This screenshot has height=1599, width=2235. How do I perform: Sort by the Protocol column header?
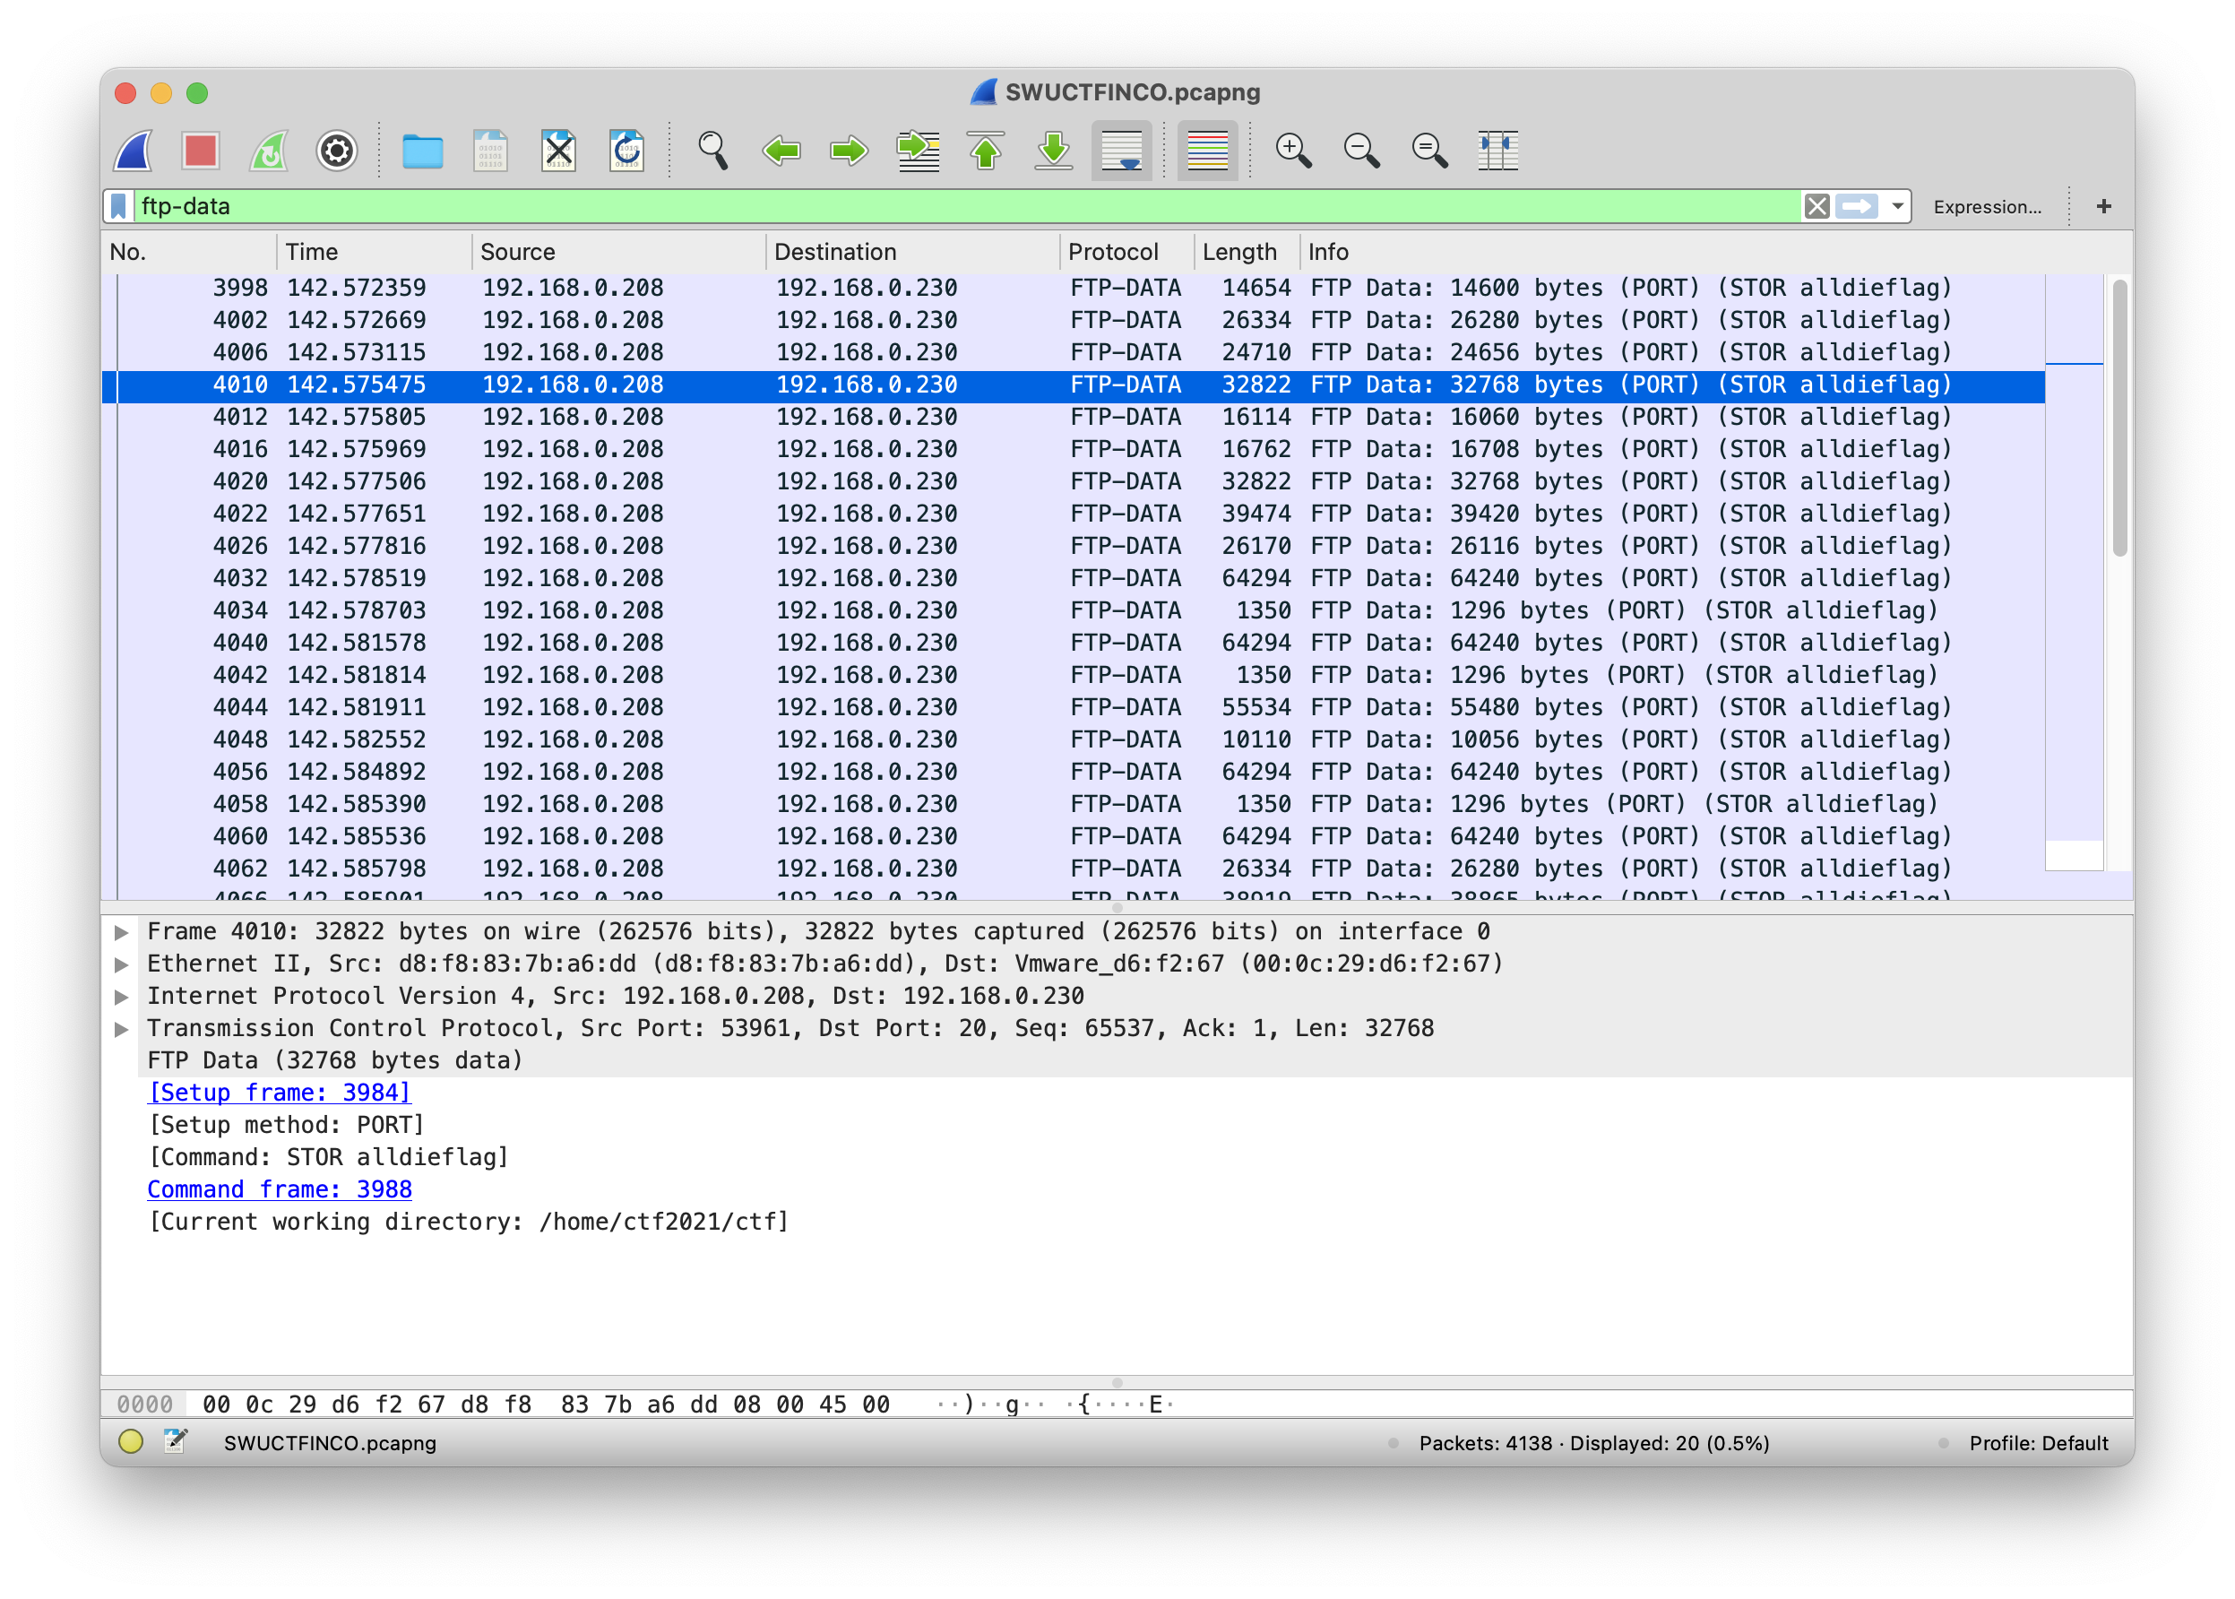point(1113,252)
